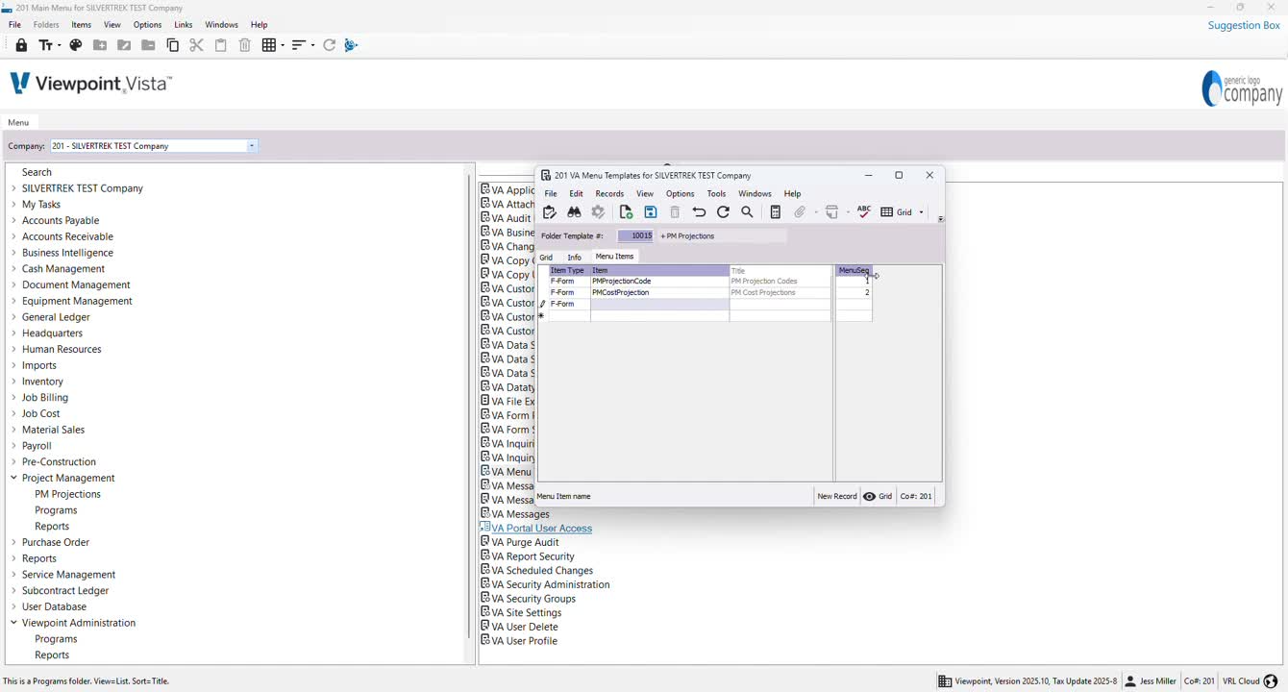Open the Tools menu in Menu Templates

pyautogui.click(x=716, y=194)
